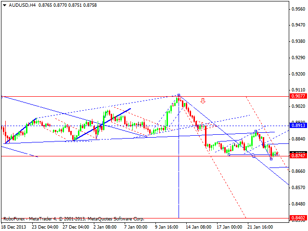
Task: Click the red 0.9077 price label
Action: tap(297, 97)
